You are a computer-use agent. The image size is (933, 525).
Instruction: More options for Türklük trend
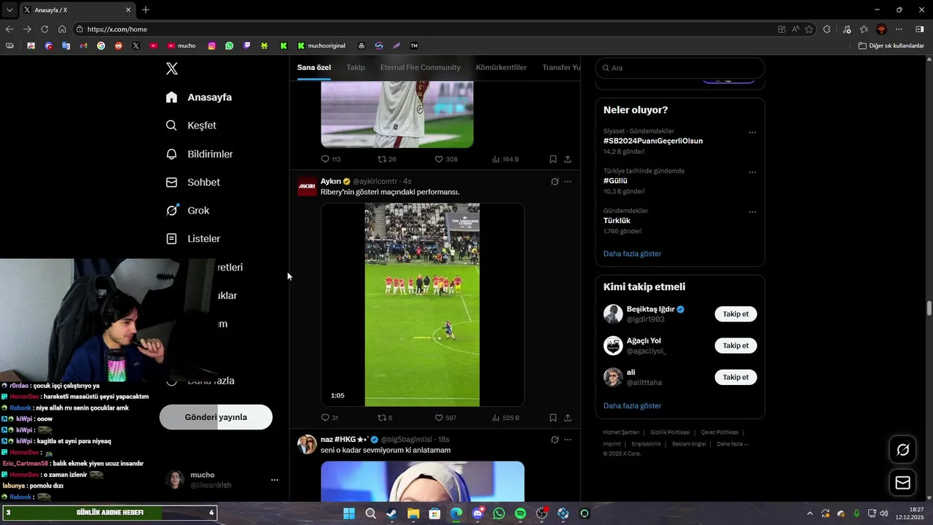(752, 212)
